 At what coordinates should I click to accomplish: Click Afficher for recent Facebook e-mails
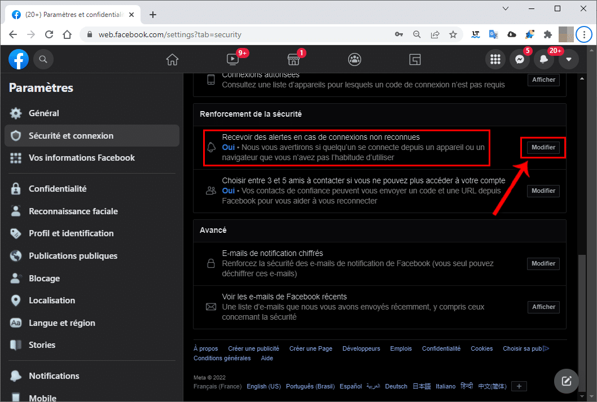pyautogui.click(x=543, y=307)
